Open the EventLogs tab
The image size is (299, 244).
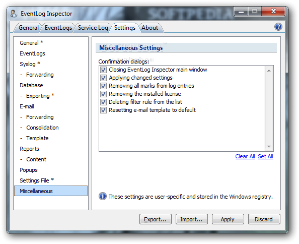(x=58, y=28)
